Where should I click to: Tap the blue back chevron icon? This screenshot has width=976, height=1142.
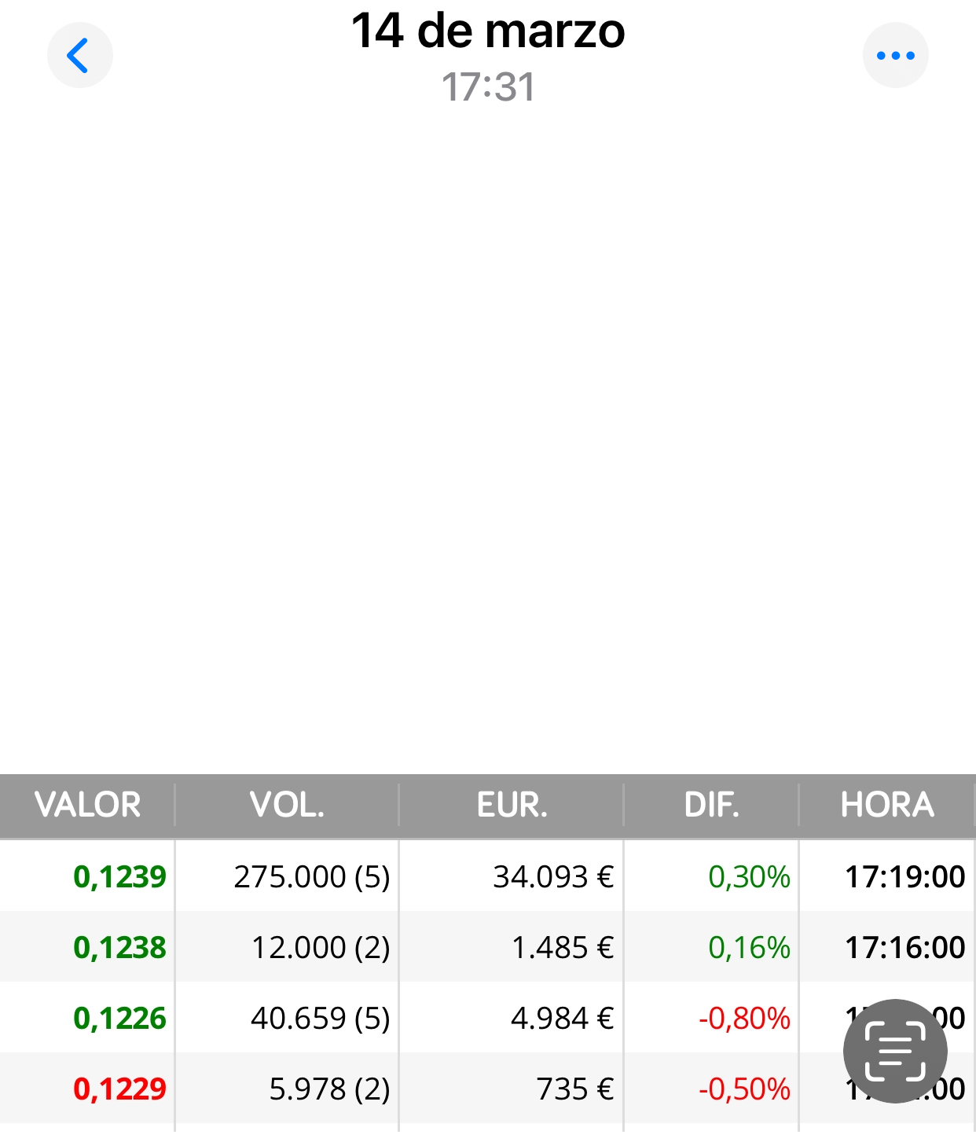79,56
